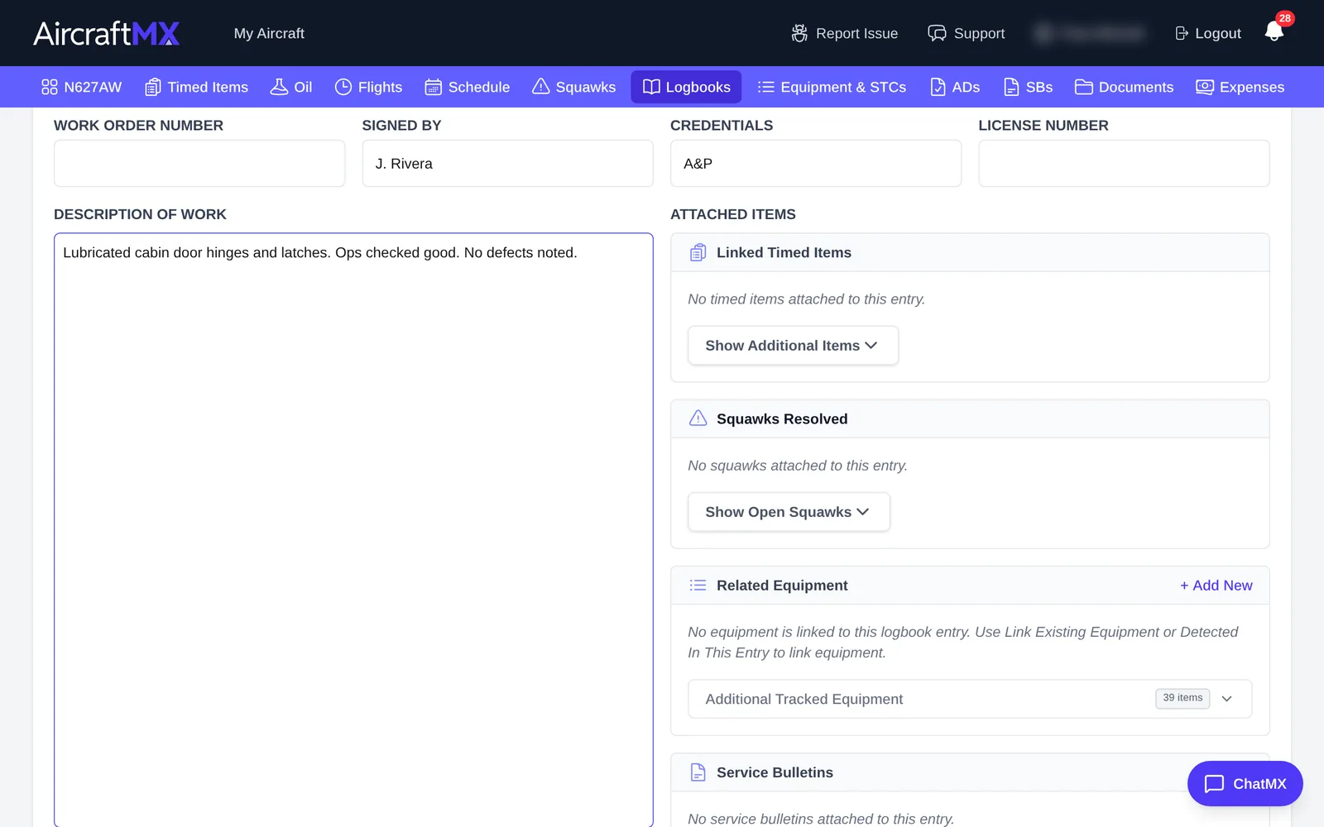Click the notification bell icon
The image size is (1324, 827).
(1274, 31)
